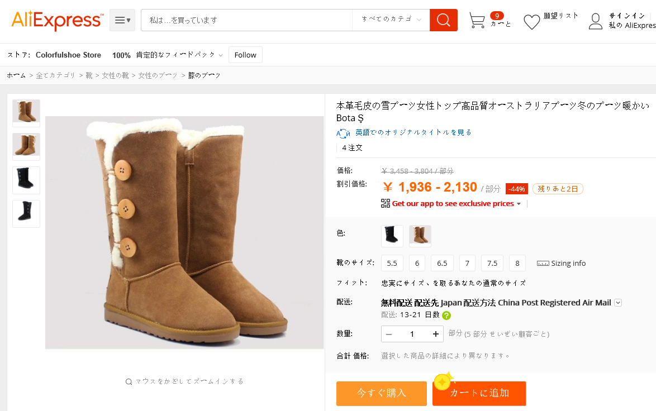Image resolution: width=656 pixels, height=411 pixels.
Task: Increase quantity with the plus button
Action: (435, 333)
